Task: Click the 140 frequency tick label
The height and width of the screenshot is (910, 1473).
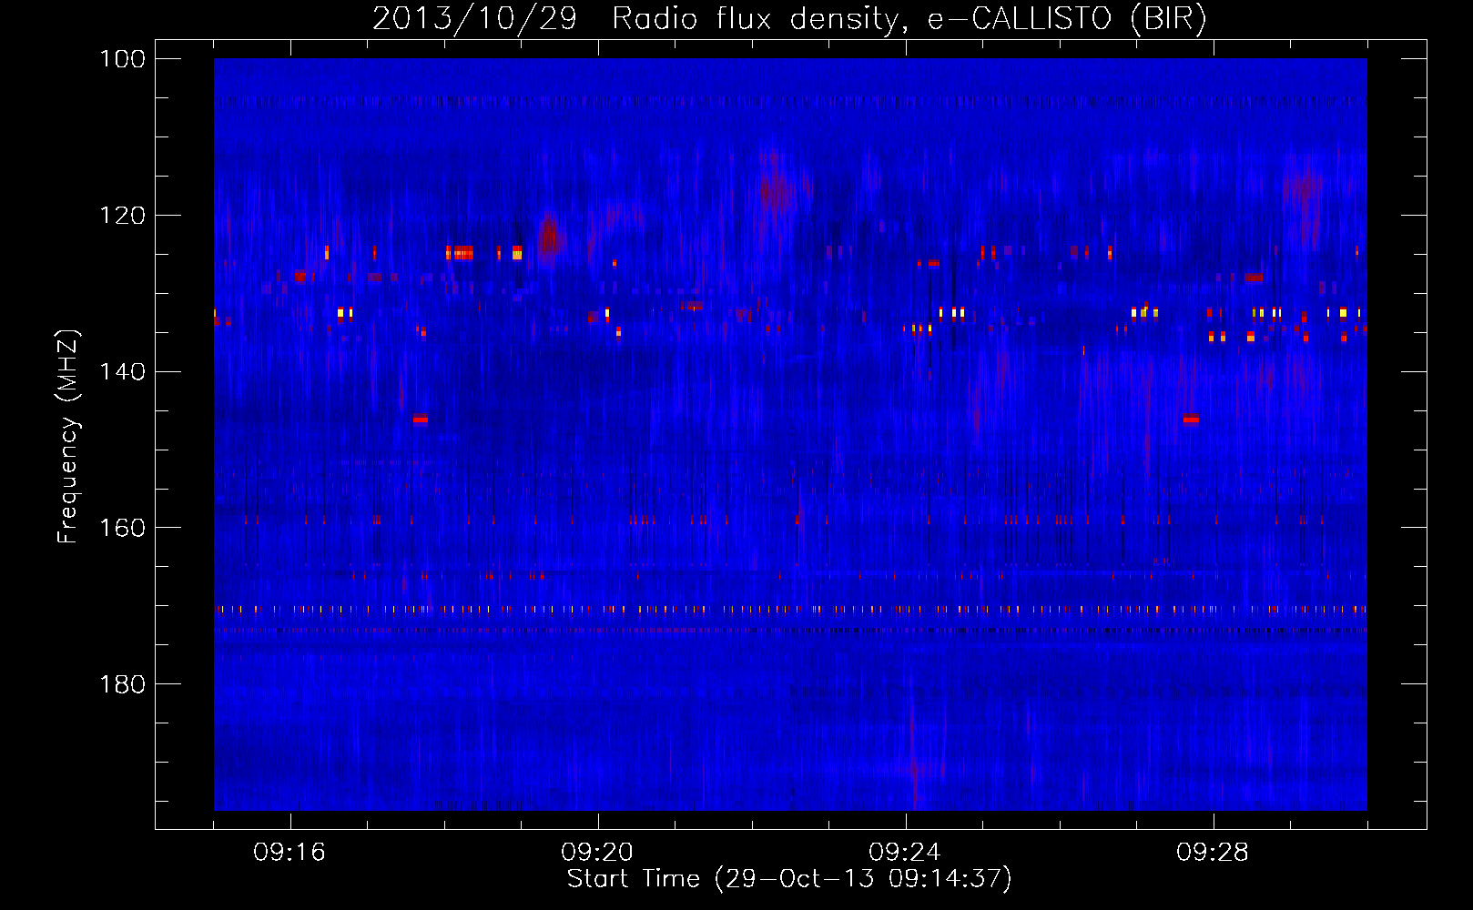Action: (123, 371)
